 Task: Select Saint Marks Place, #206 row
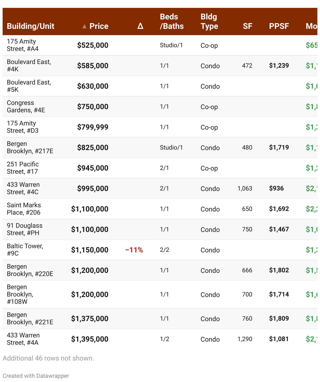tap(24, 209)
